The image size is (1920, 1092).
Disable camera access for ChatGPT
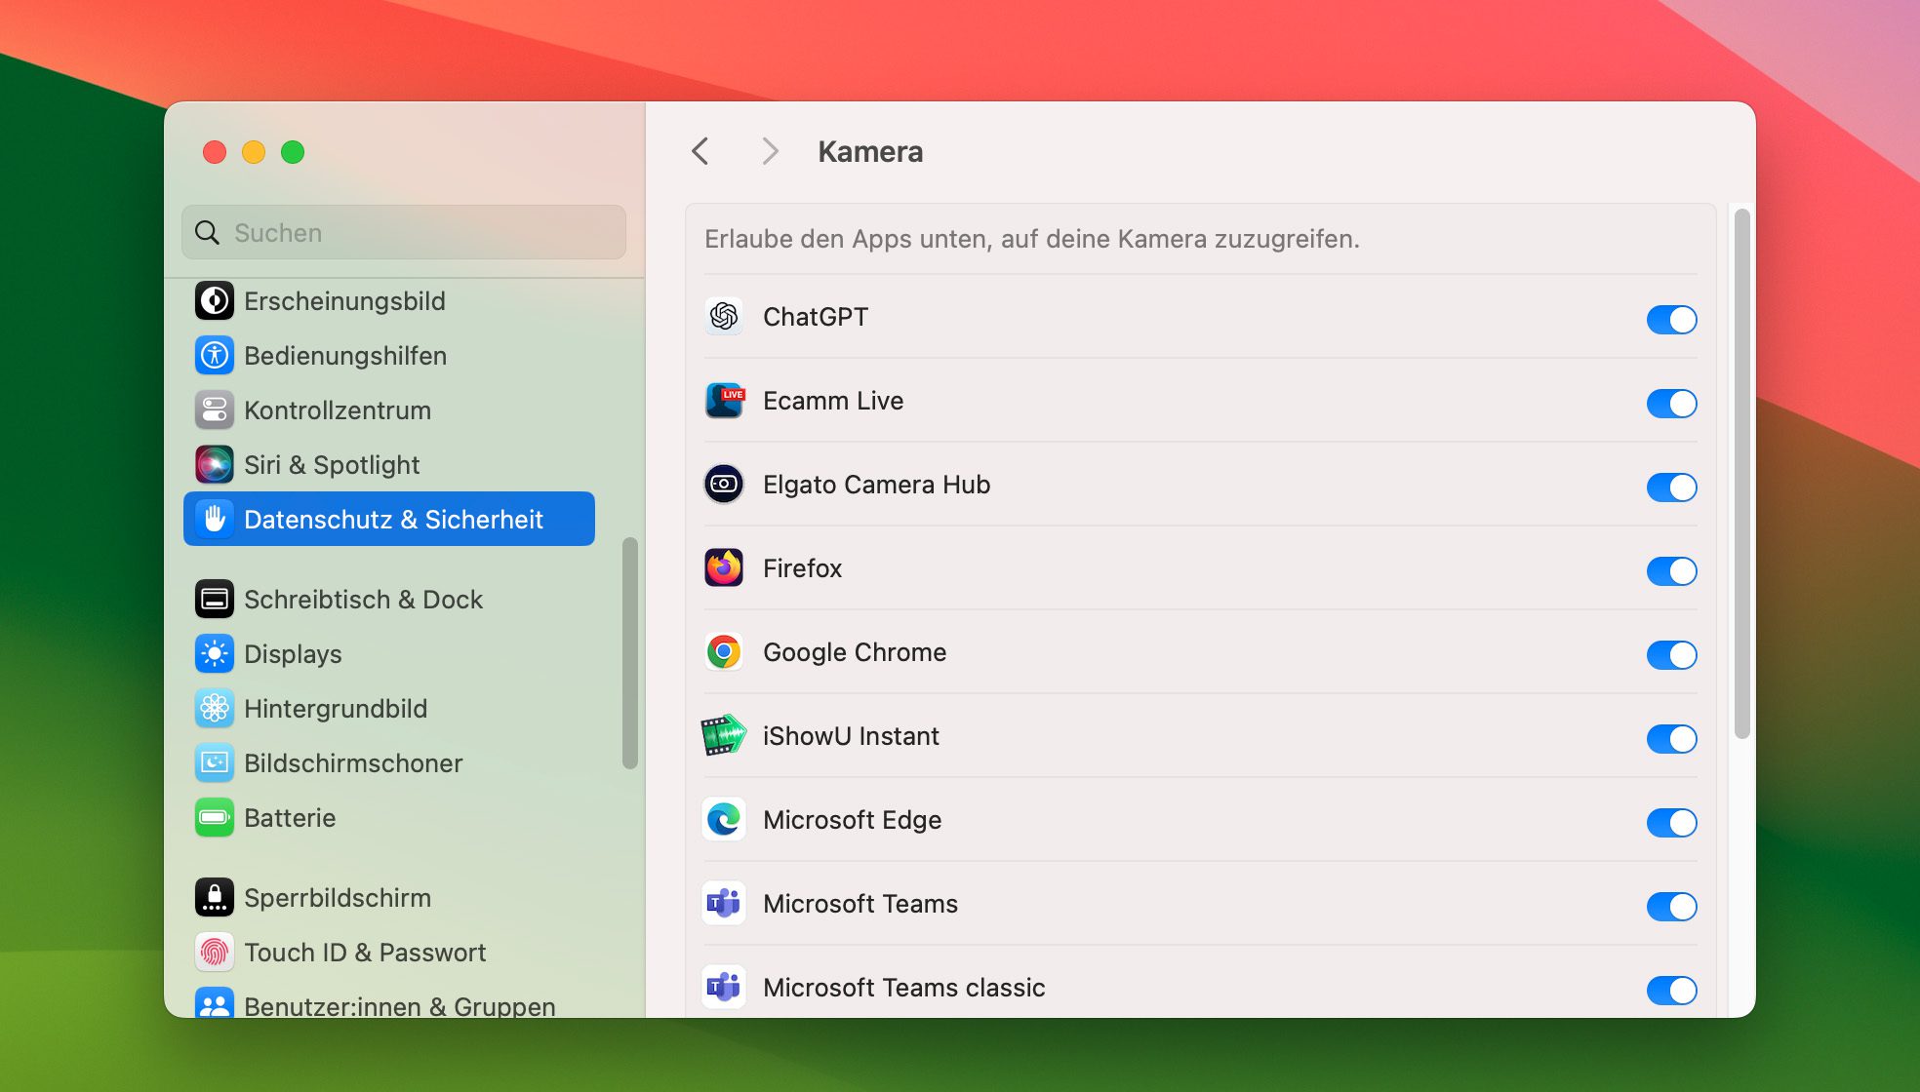(x=1672, y=320)
